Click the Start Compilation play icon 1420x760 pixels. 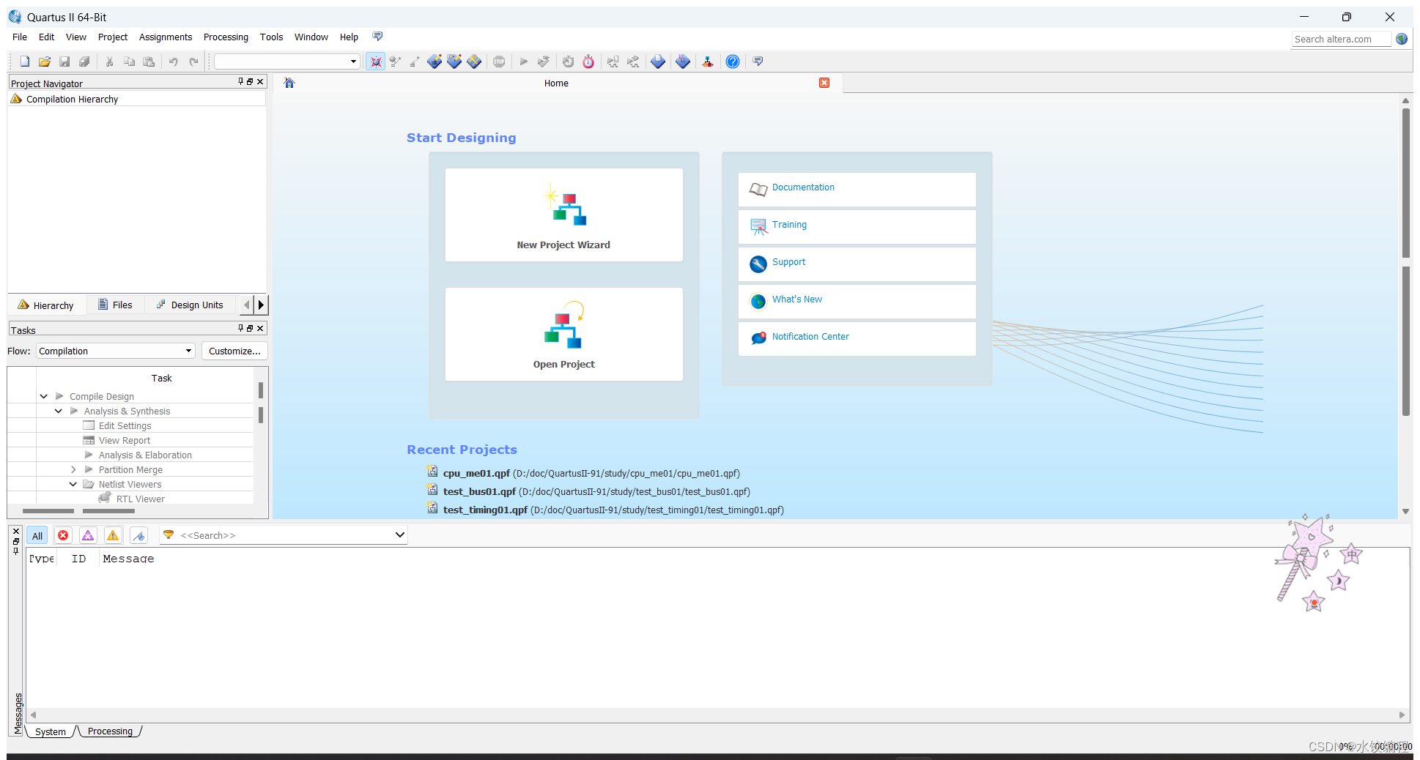(x=523, y=62)
